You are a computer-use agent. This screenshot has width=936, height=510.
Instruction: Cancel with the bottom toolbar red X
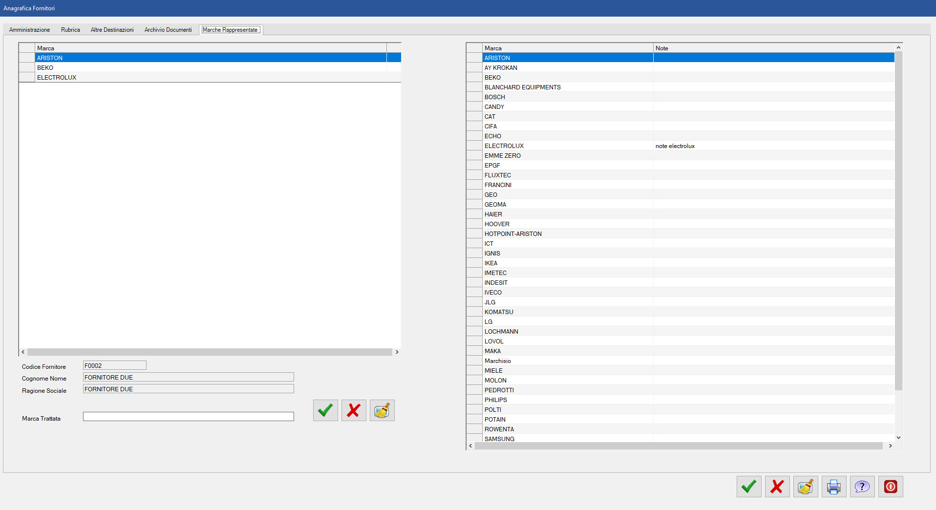[x=777, y=487]
